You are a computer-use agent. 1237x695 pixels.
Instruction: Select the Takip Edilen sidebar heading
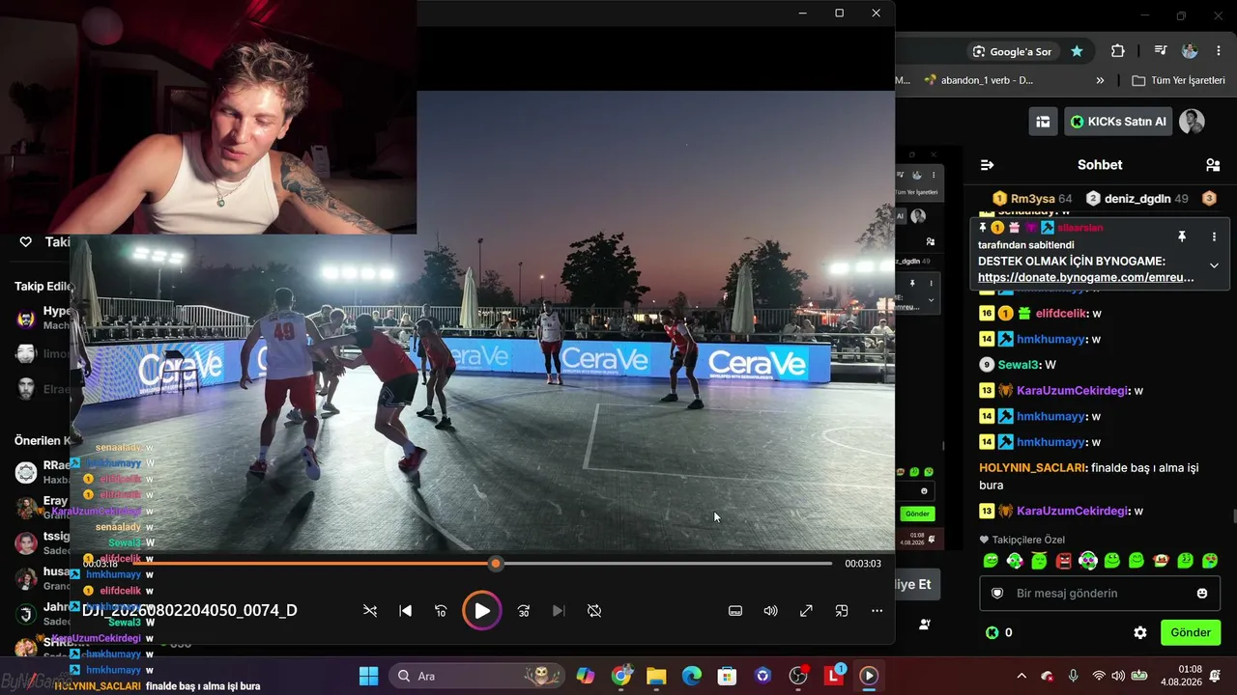[x=43, y=287]
